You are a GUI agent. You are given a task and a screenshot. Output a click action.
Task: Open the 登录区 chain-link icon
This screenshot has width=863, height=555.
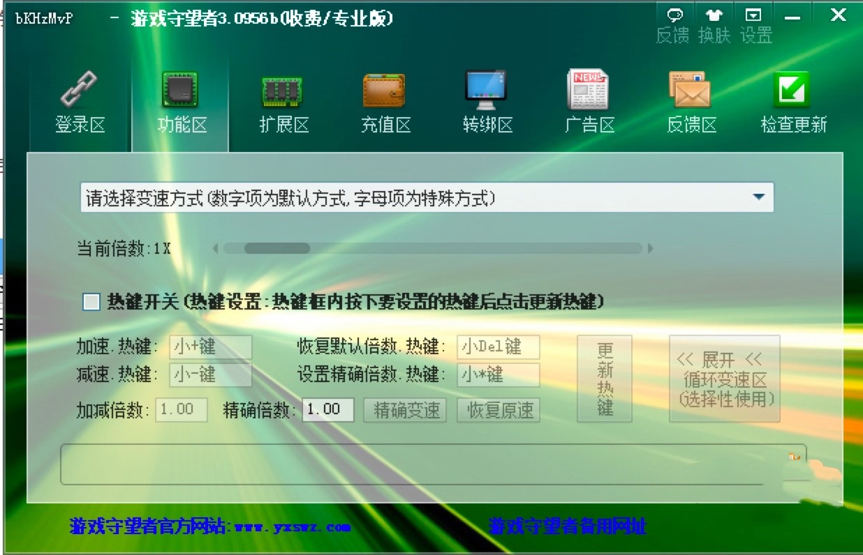point(78,90)
